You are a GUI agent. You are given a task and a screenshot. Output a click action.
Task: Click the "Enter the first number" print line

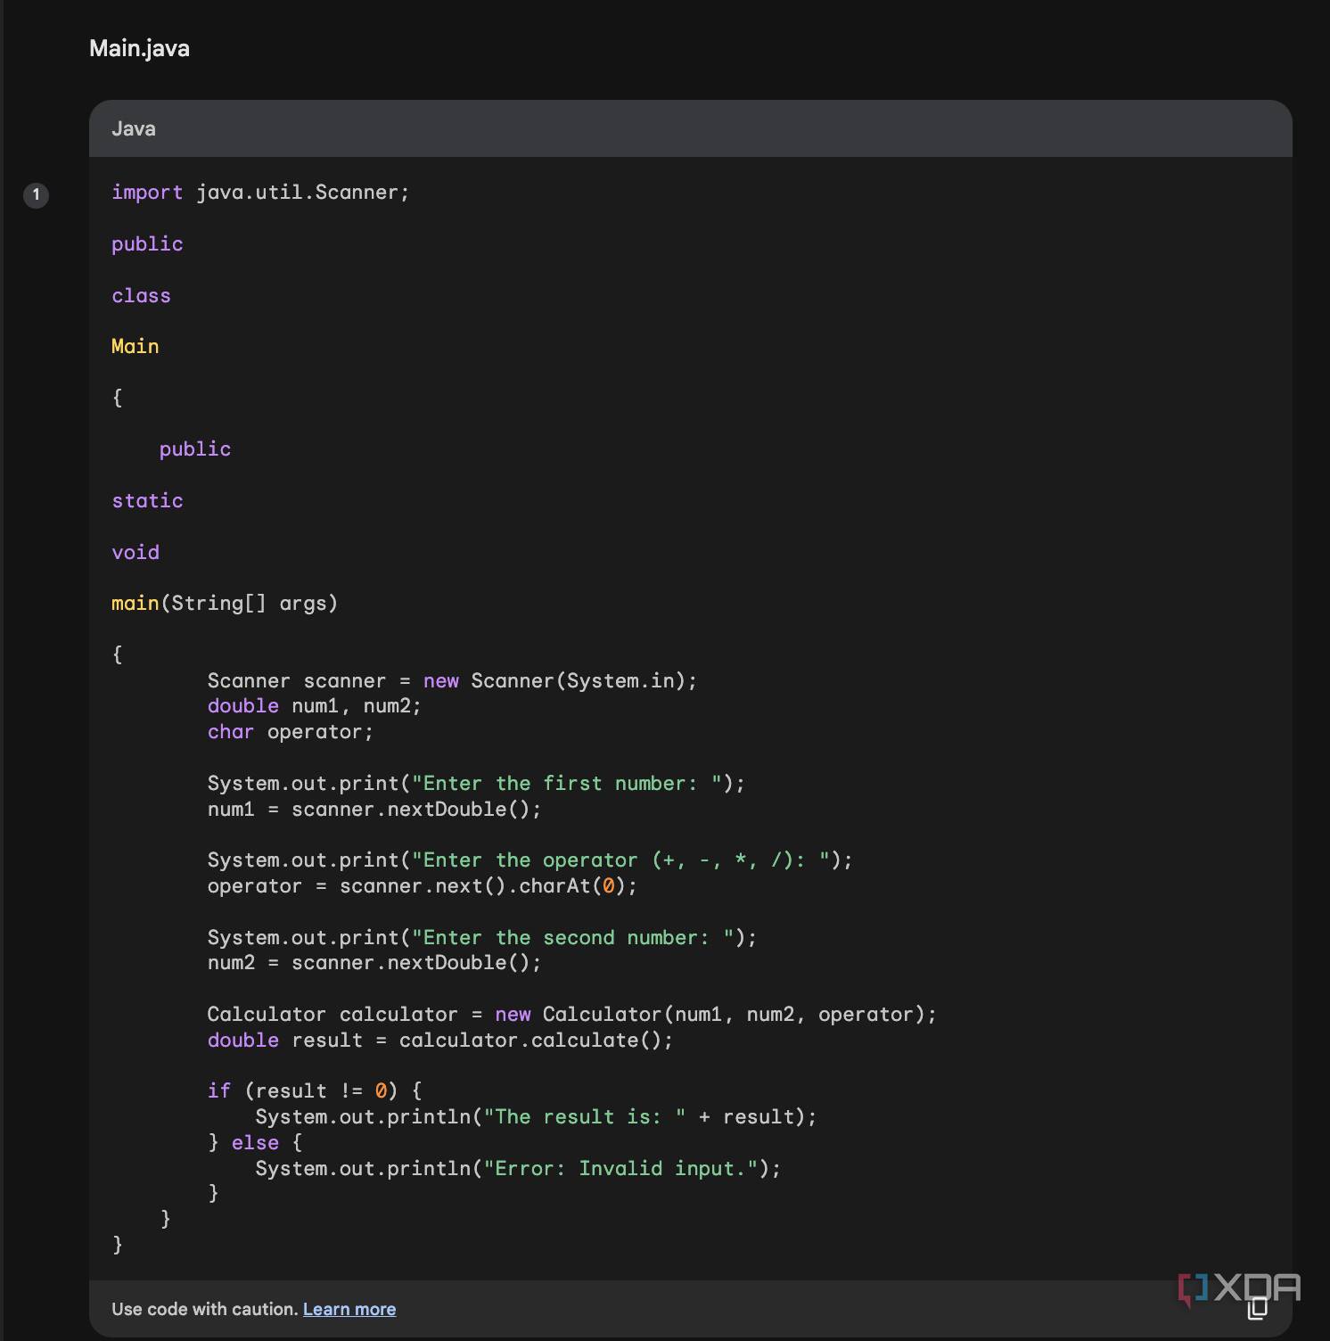pos(476,784)
